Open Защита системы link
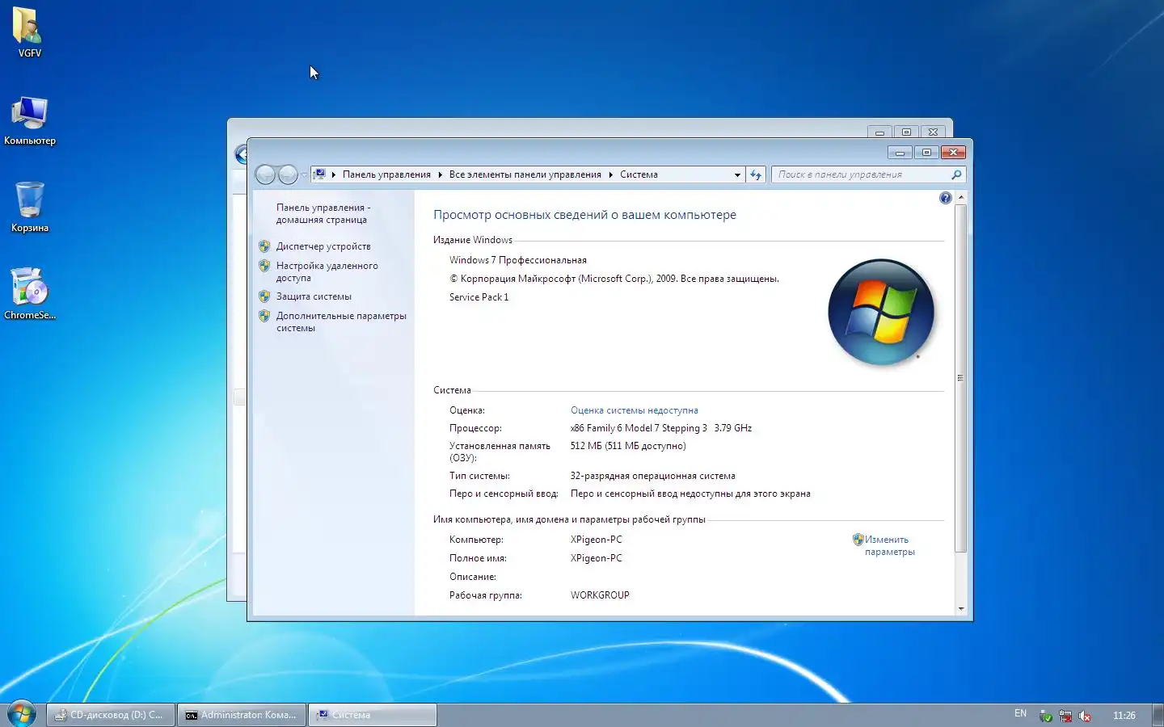This screenshot has width=1164, height=727. click(314, 296)
